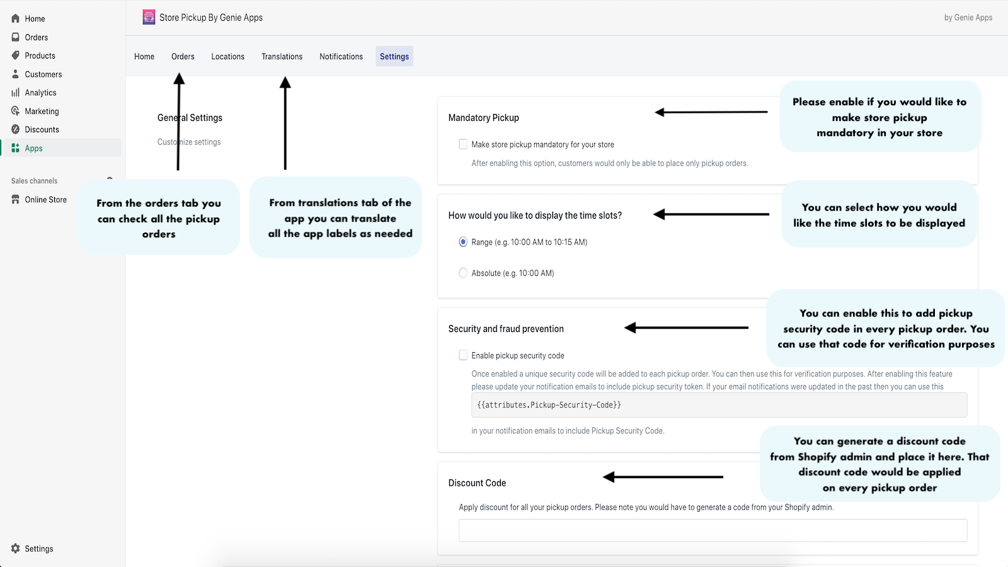Image resolution: width=1008 pixels, height=567 pixels.
Task: Select the Products tag icon
Action: (16, 55)
